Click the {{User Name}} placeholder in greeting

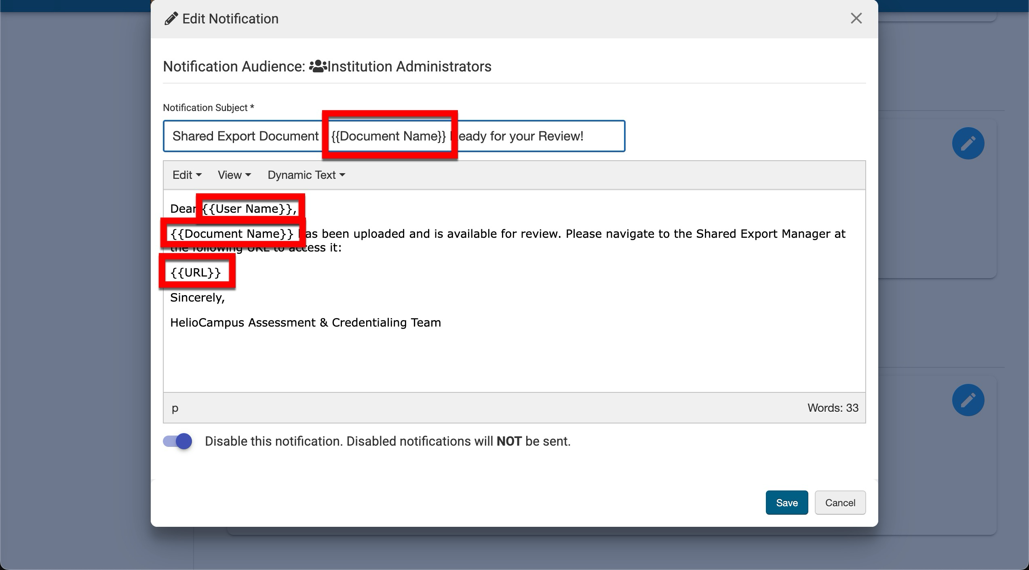247,209
